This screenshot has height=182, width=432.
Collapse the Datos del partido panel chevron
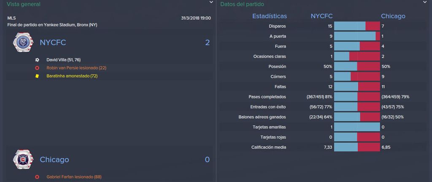pos(424,2)
